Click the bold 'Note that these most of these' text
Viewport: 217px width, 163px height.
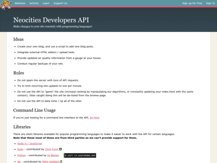[x=75, y=138]
